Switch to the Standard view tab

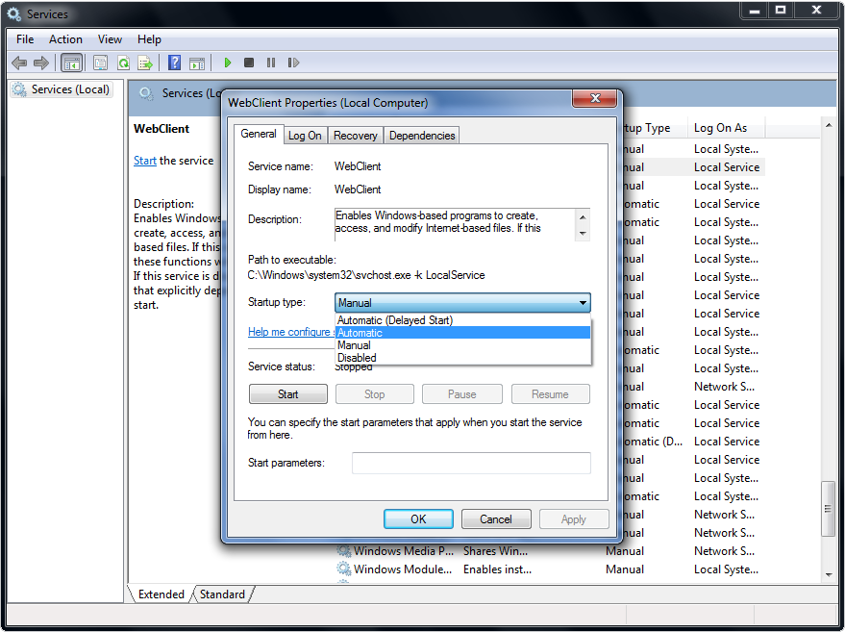[222, 594]
